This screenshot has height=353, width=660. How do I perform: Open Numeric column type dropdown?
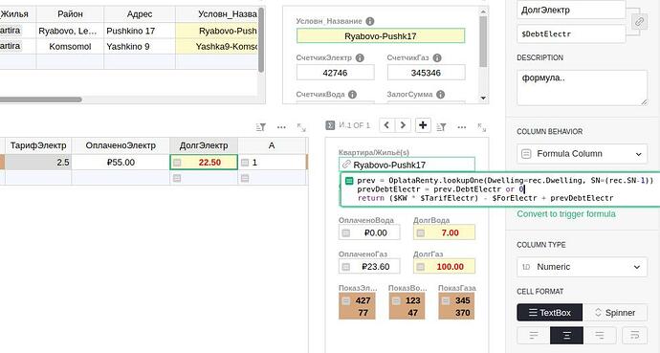[583, 267]
